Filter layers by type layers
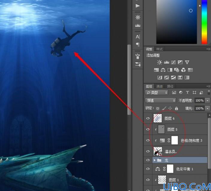The width and height of the screenshot is (211, 191). click(187, 92)
